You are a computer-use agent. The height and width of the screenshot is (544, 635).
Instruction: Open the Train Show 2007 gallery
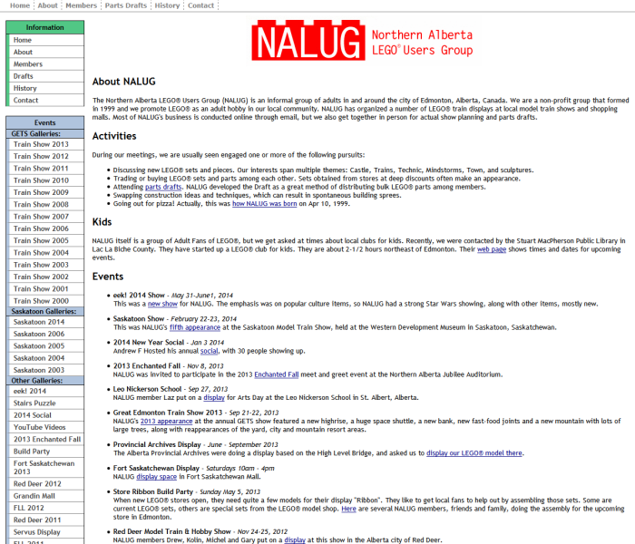coord(45,217)
